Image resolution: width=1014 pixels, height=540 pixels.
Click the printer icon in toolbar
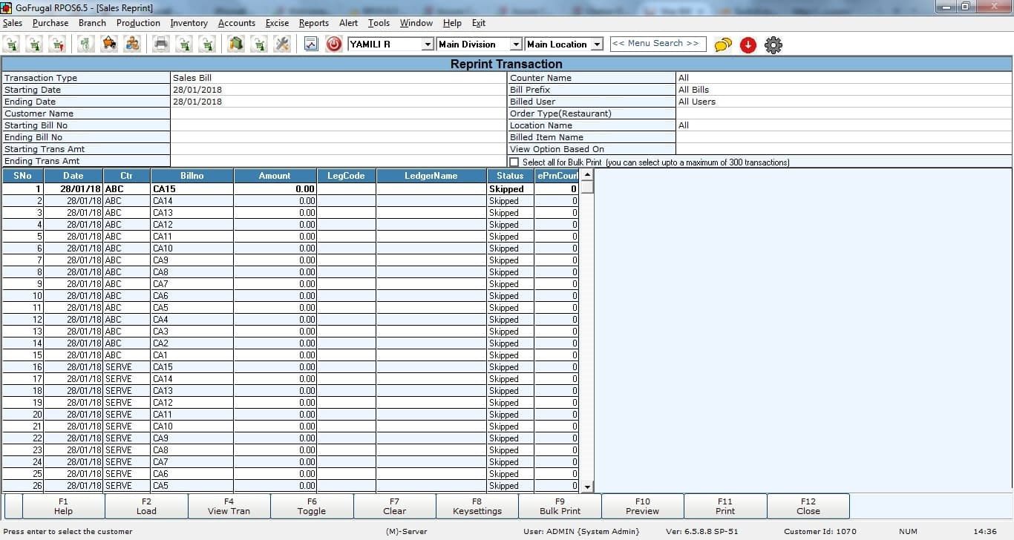(161, 45)
